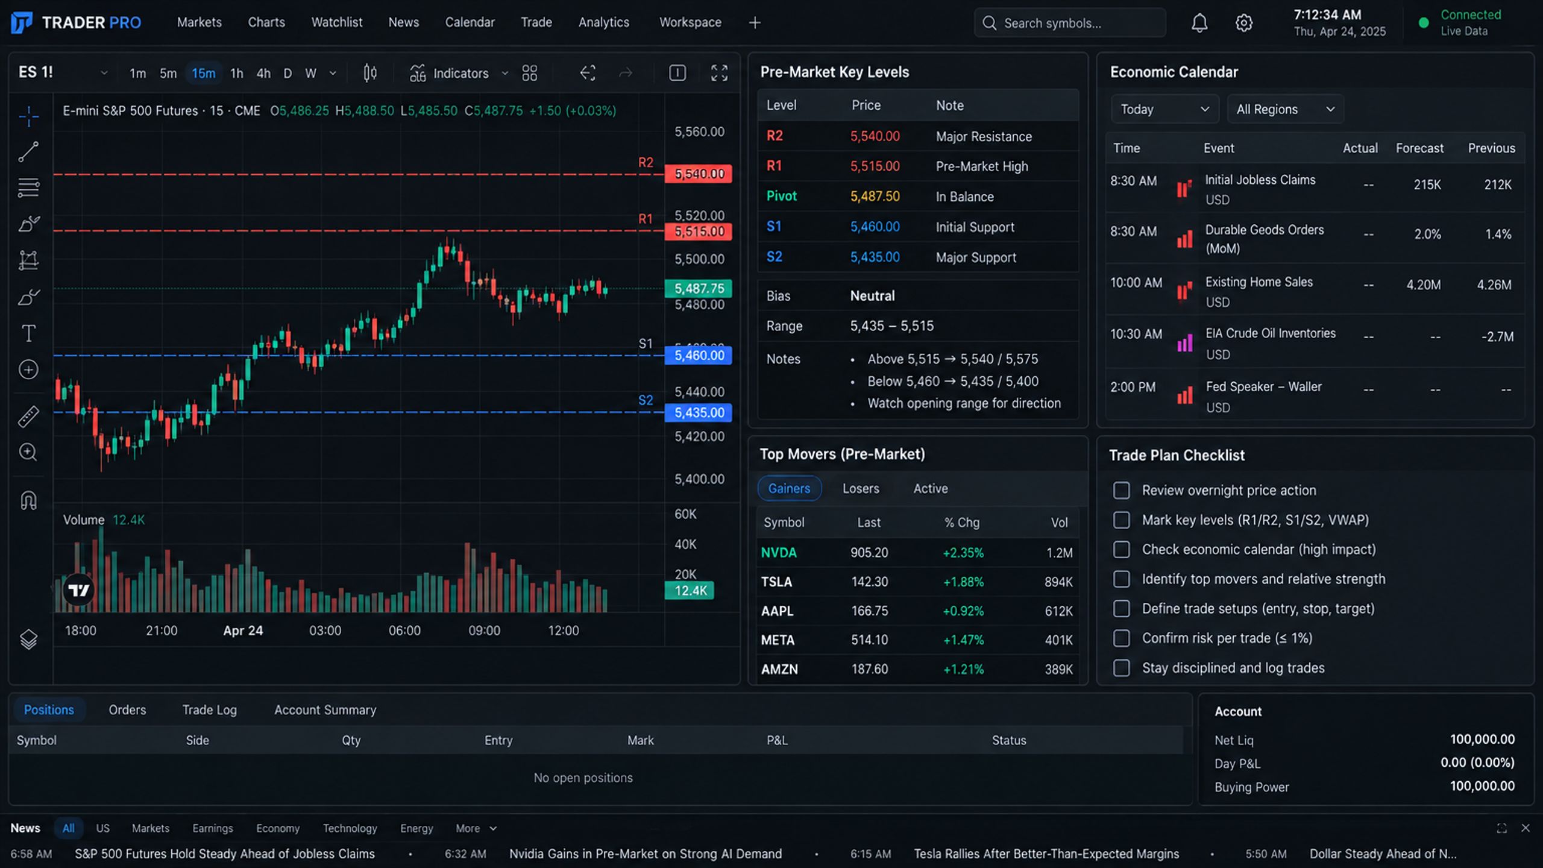The image size is (1543, 868).
Task: Open the object tree layers icon
Action: coord(28,639)
